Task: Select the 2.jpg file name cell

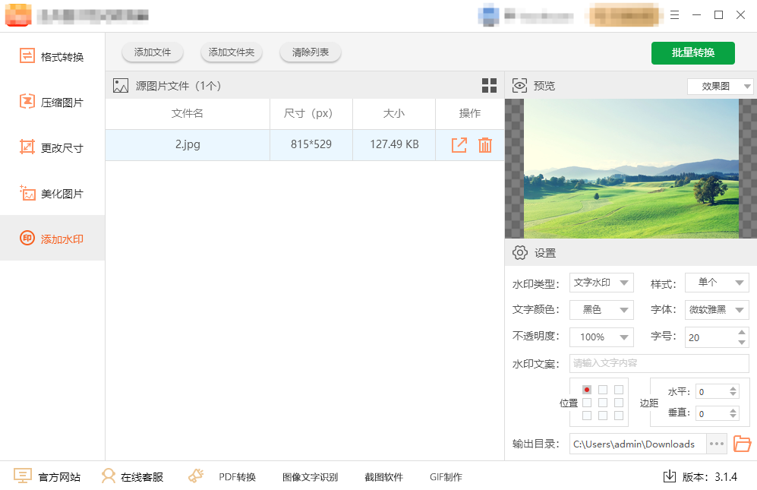Action: pyautogui.click(x=188, y=144)
